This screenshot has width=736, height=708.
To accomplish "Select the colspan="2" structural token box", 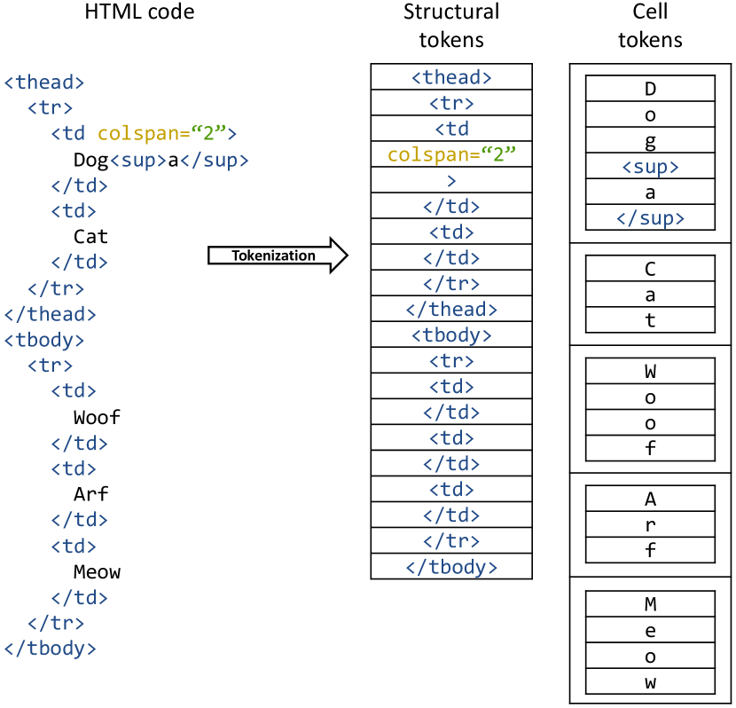I will pyautogui.click(x=451, y=154).
